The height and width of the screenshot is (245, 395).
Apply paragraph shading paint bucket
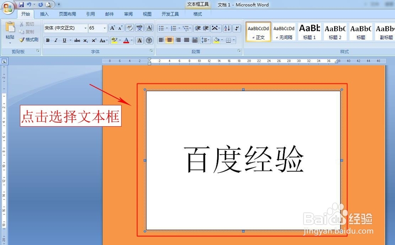pyautogui.click(x=216, y=40)
